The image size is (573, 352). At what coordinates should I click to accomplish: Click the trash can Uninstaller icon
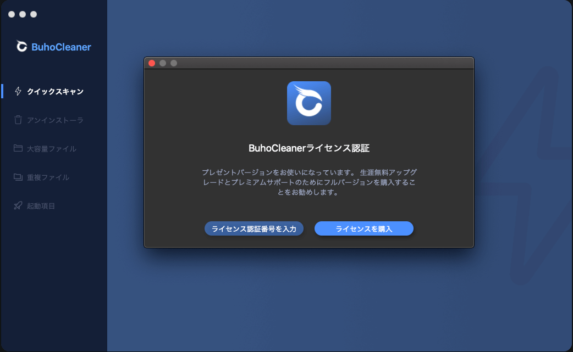[18, 120]
